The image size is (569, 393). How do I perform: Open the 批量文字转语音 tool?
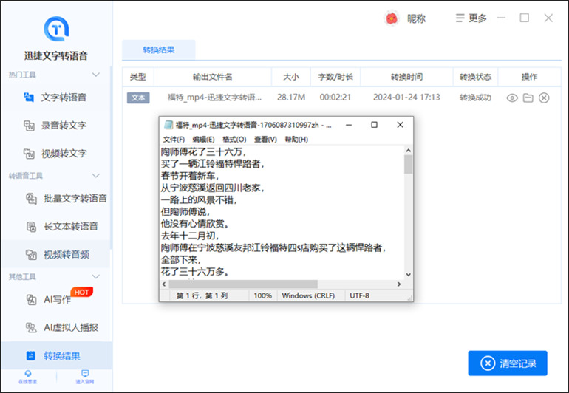click(x=66, y=199)
